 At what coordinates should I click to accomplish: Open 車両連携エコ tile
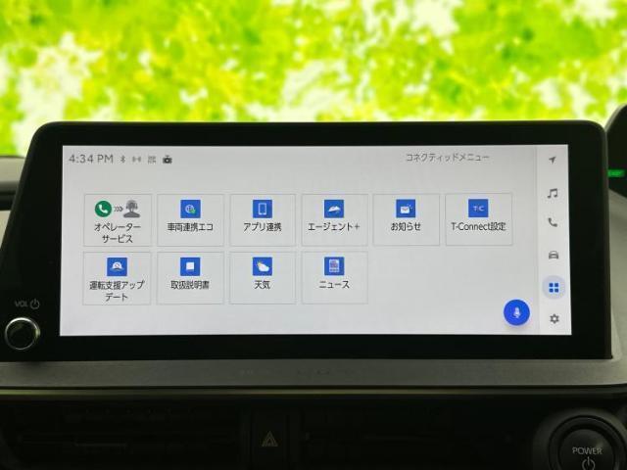pyautogui.click(x=190, y=220)
